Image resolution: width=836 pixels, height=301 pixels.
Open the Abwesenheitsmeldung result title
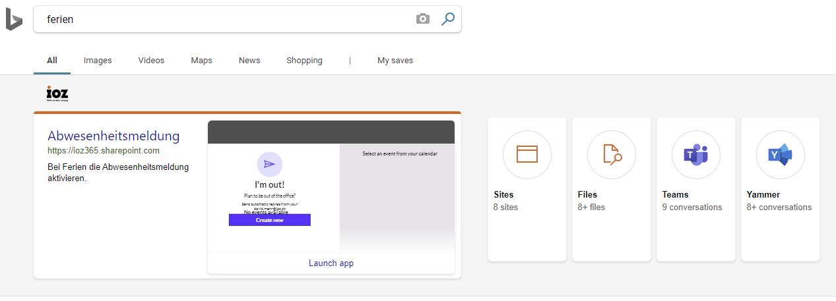pyautogui.click(x=113, y=136)
